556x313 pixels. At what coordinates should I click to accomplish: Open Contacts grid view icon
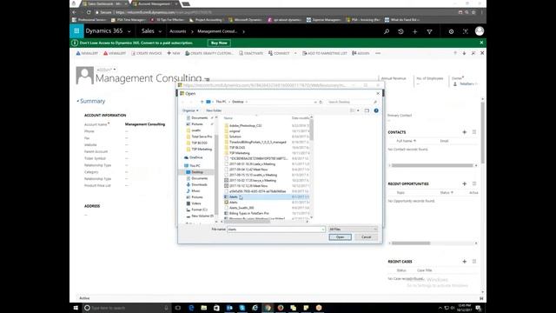tap(474, 132)
